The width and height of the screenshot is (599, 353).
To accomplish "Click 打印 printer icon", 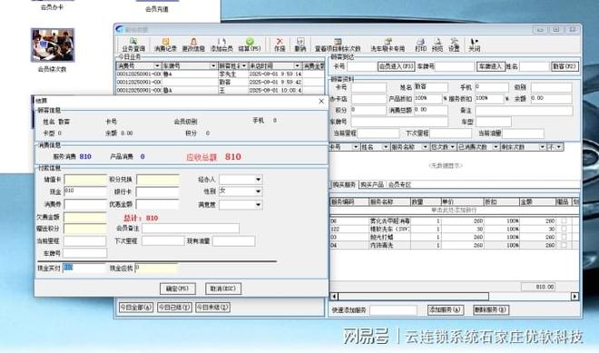I will point(420,44).
